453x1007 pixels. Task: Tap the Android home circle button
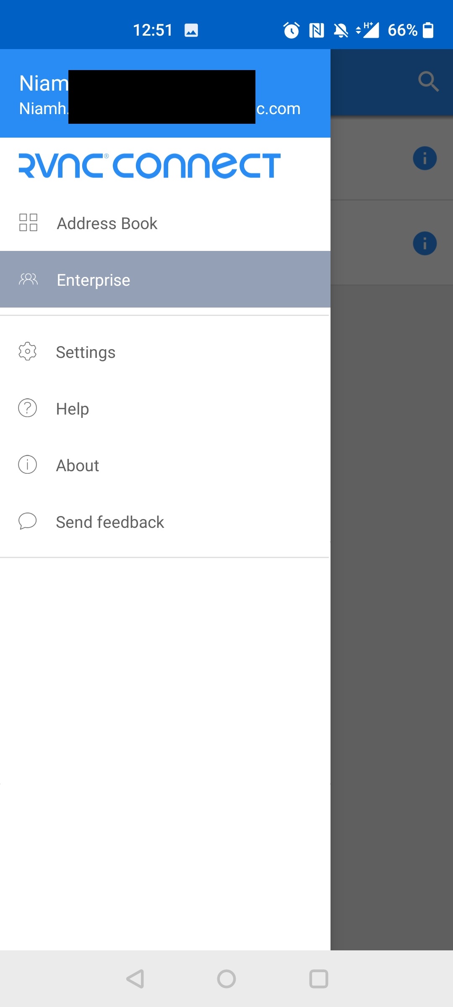[226, 979]
